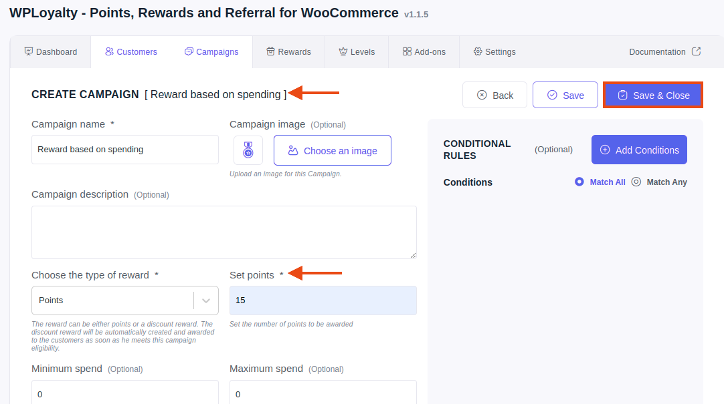Click the Dashboard monitor icon
Viewport: 724px width, 404px height.
29,51
